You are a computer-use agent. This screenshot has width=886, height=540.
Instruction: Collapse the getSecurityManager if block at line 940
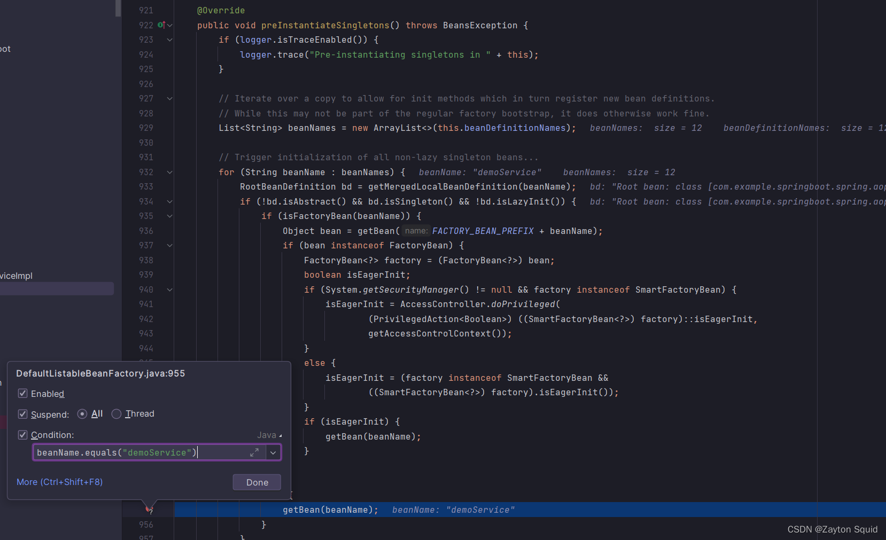tap(169, 289)
